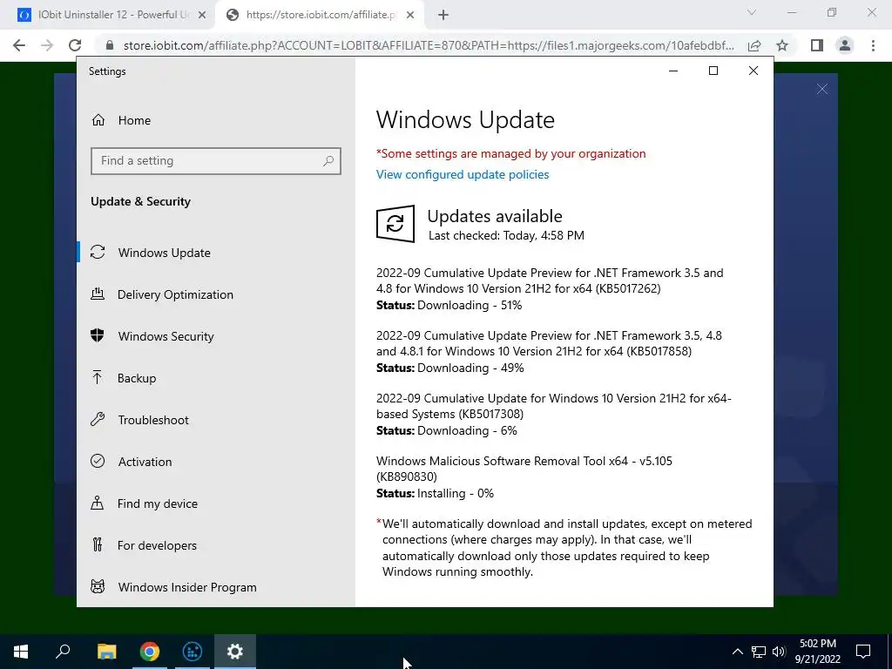Click the Find my device locator icon
892x669 pixels.
point(98,503)
